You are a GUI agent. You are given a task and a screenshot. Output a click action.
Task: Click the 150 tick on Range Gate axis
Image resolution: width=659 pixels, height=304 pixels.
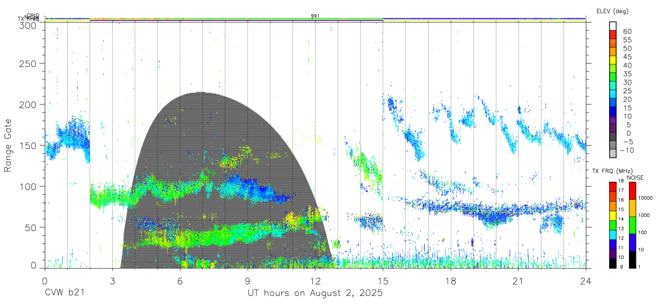[29, 145]
